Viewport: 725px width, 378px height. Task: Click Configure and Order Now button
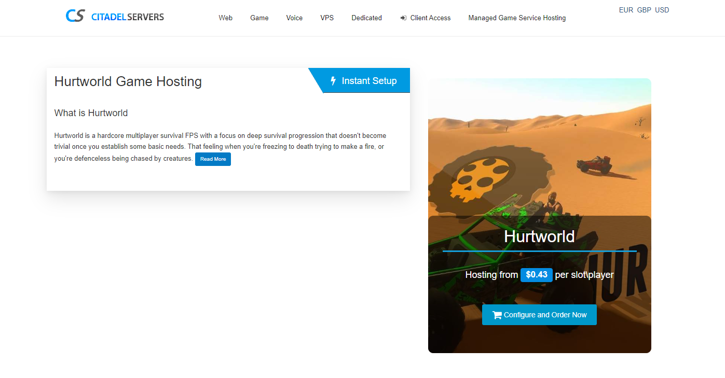pyautogui.click(x=539, y=315)
